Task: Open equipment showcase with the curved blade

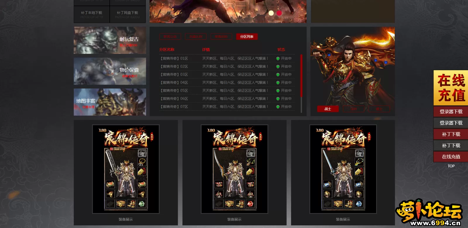Action: click(234, 169)
